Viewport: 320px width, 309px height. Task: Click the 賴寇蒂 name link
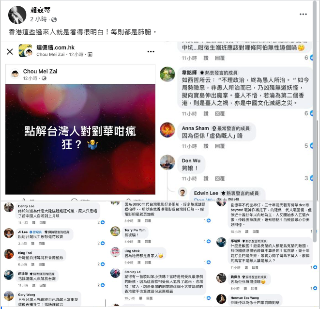point(40,10)
